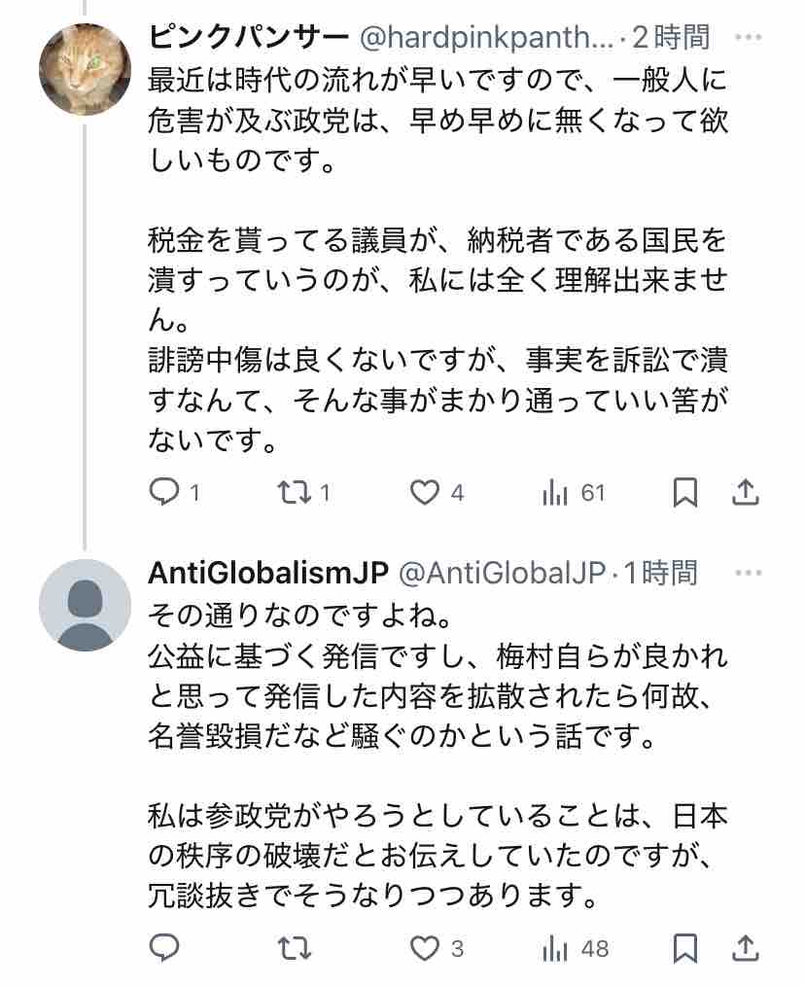Open the 1時間 timestamp of the reply
805x986 pixels.
(661, 573)
